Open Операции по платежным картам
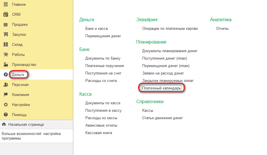 click(x=170, y=29)
